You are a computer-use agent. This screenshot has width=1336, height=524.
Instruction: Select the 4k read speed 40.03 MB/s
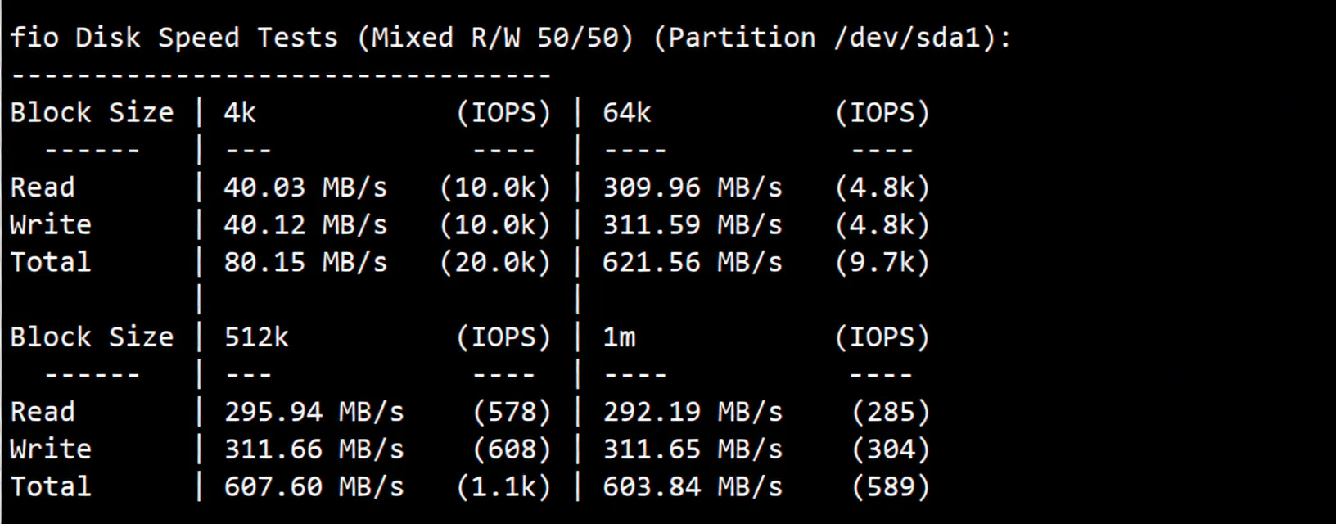click(x=305, y=187)
